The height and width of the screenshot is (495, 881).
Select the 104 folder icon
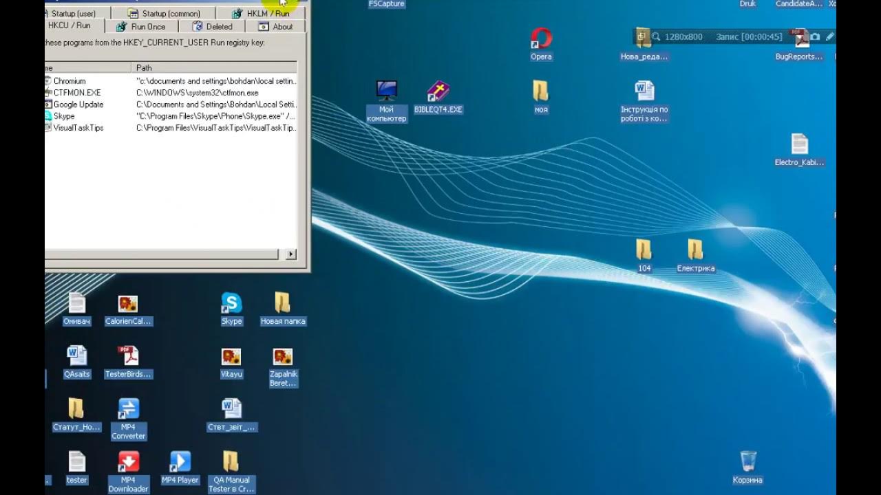[644, 256]
